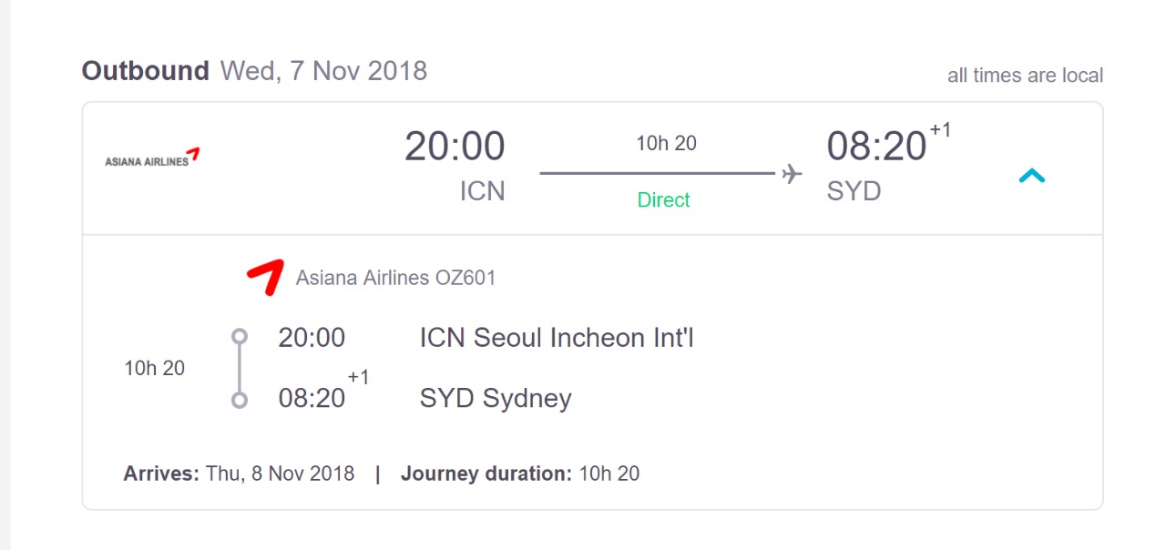Screen dimensions: 1166x550
Task: Collapse the flight details chevron
Action: pyautogui.click(x=1031, y=176)
